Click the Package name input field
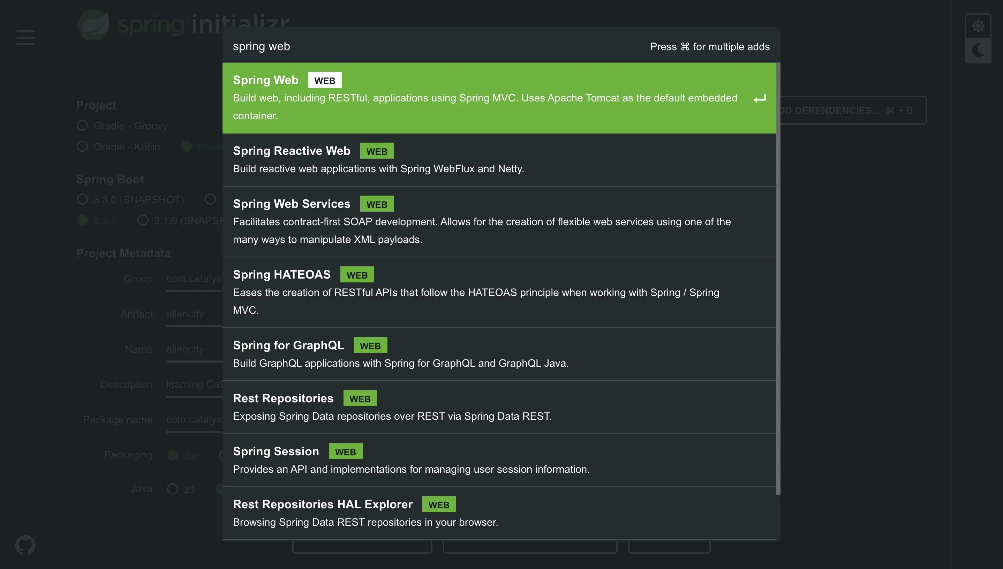Screen dimensions: 1003x569 pos(194,420)
